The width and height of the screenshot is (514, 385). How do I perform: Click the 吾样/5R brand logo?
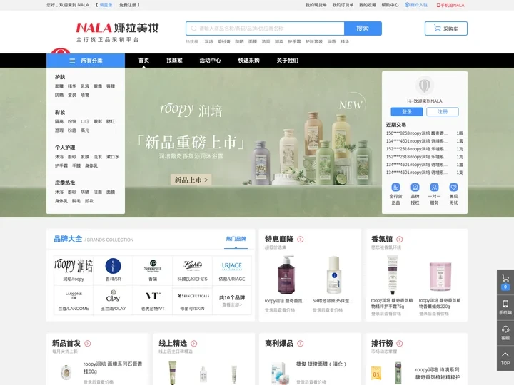click(113, 265)
